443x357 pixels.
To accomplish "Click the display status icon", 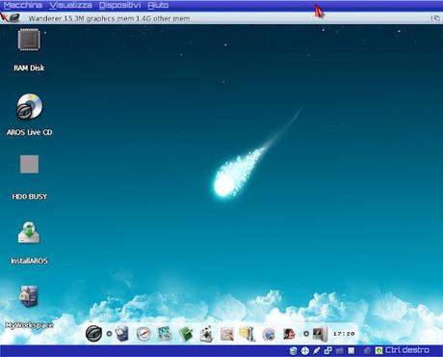I will (352, 350).
